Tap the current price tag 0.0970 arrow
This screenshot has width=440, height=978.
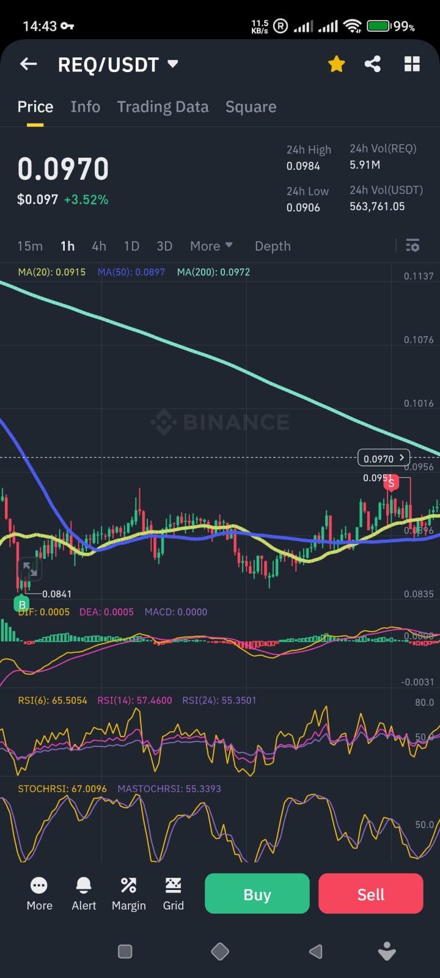click(384, 458)
